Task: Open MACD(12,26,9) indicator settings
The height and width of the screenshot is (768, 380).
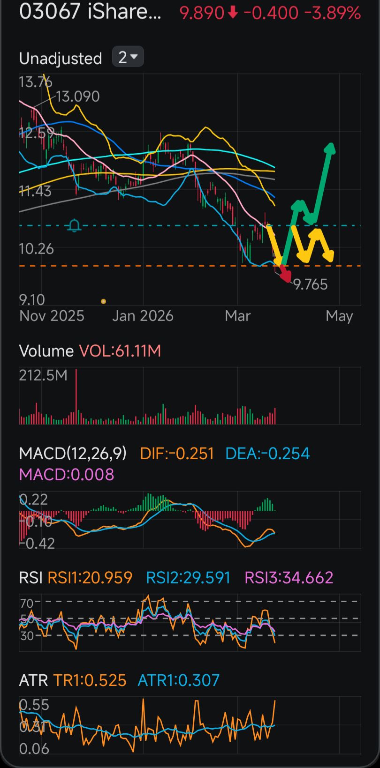Action: tap(73, 454)
